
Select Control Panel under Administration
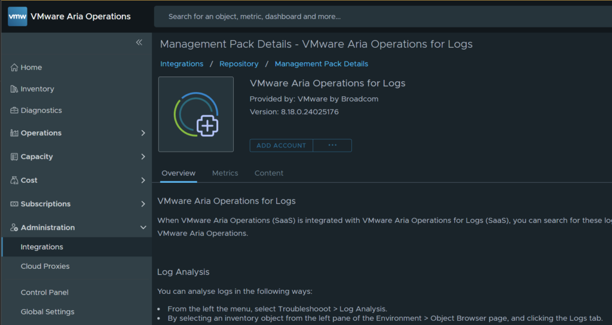pos(44,292)
